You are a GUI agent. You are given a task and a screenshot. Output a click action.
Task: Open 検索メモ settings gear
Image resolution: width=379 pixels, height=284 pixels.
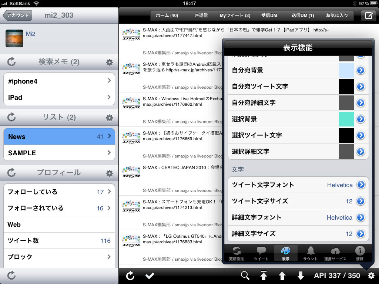click(110, 62)
